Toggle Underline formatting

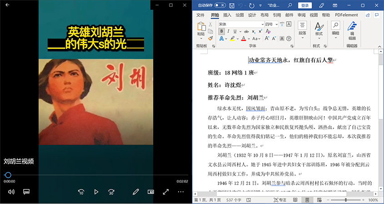pos(235,31)
